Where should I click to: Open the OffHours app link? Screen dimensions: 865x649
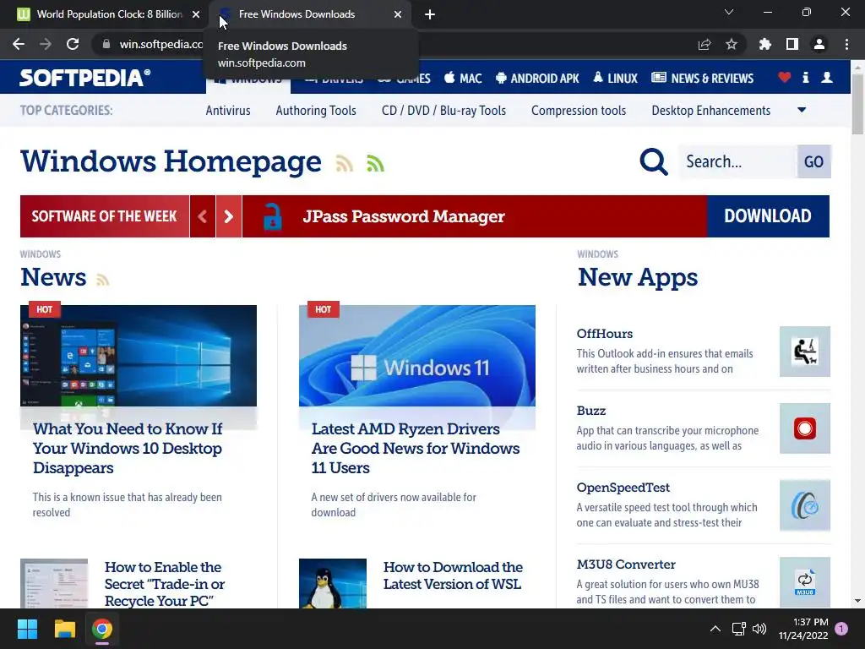[605, 334]
